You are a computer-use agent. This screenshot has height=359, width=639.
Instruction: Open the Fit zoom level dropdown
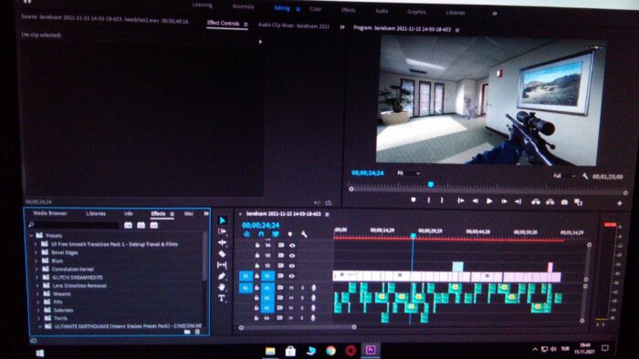(409, 173)
